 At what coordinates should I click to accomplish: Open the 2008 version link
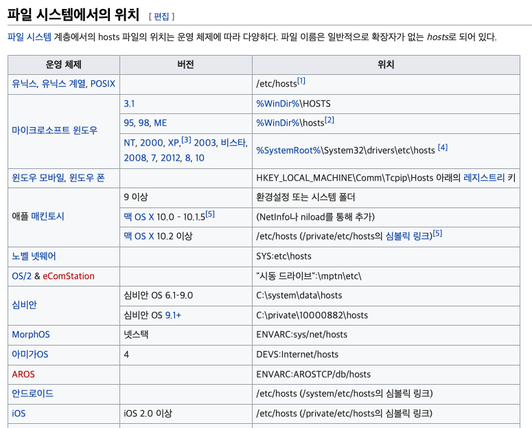click(x=135, y=158)
